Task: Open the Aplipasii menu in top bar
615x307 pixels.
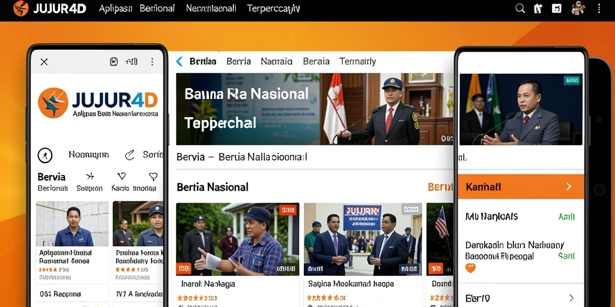Action: 116,8
